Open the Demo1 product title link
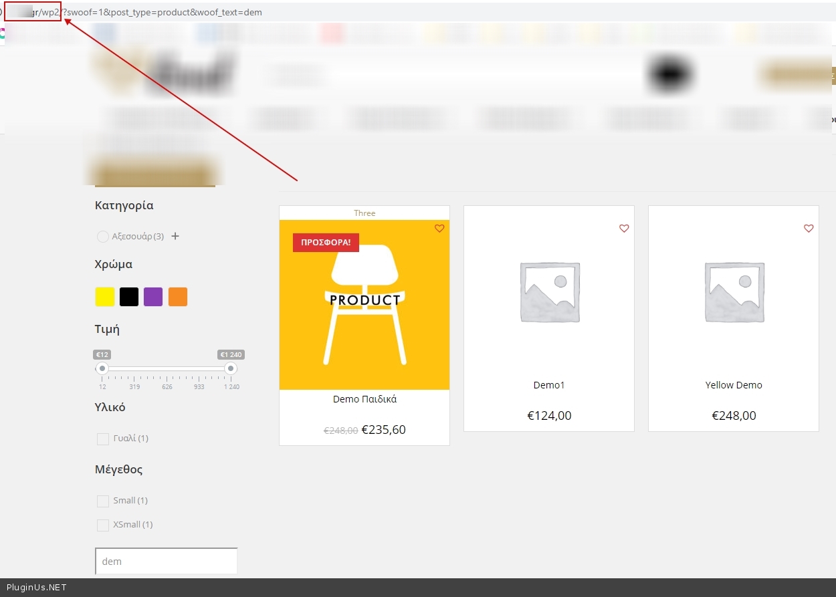Image resolution: width=836 pixels, height=597 pixels. coord(549,385)
